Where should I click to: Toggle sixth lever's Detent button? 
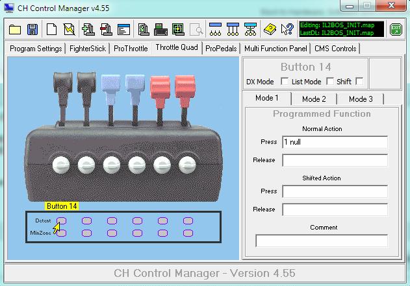click(x=188, y=220)
